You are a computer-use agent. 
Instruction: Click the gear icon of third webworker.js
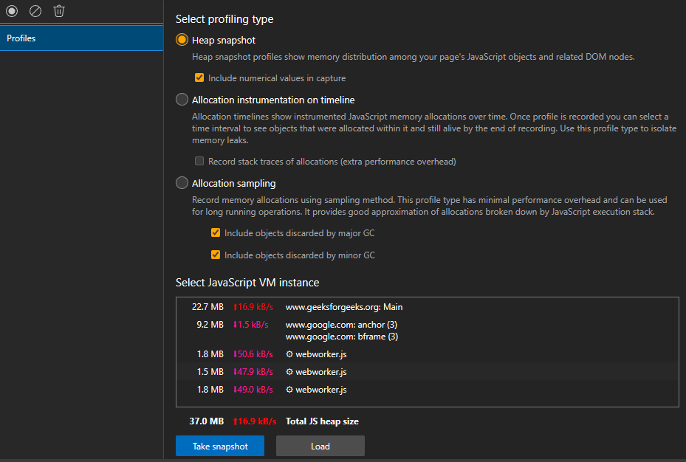[x=289, y=390]
